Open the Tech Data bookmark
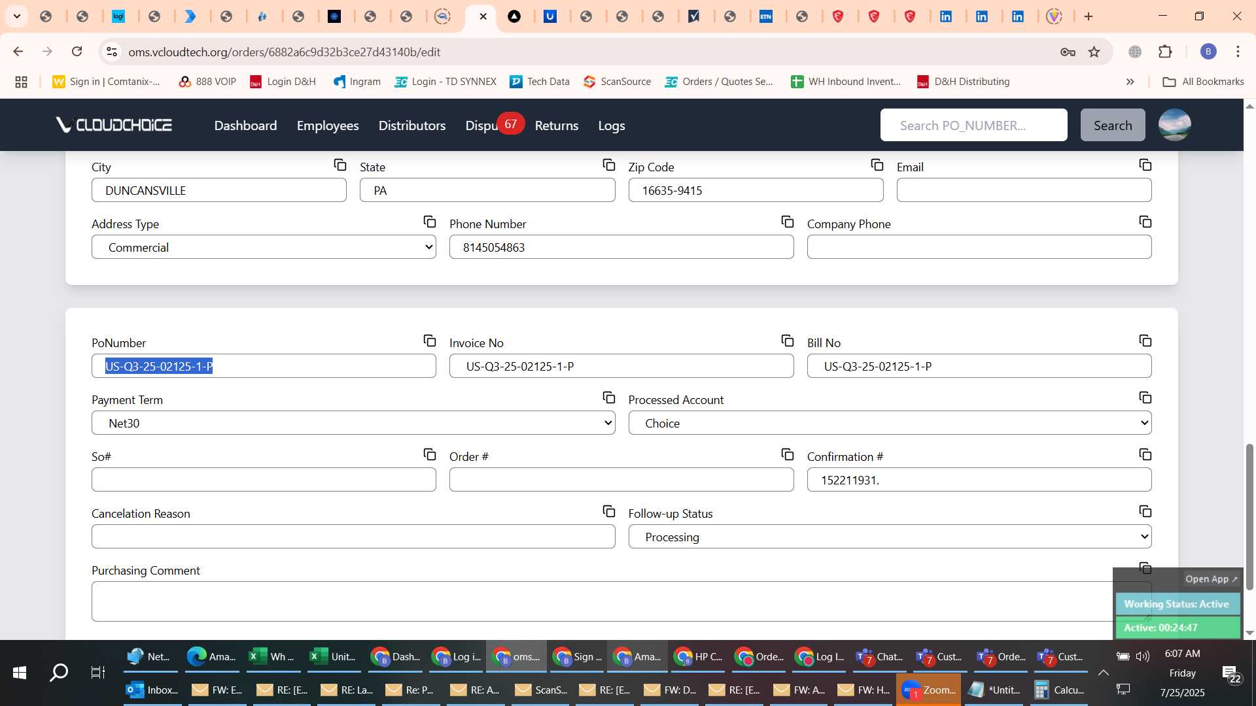The width and height of the screenshot is (1256, 706). [x=540, y=82]
